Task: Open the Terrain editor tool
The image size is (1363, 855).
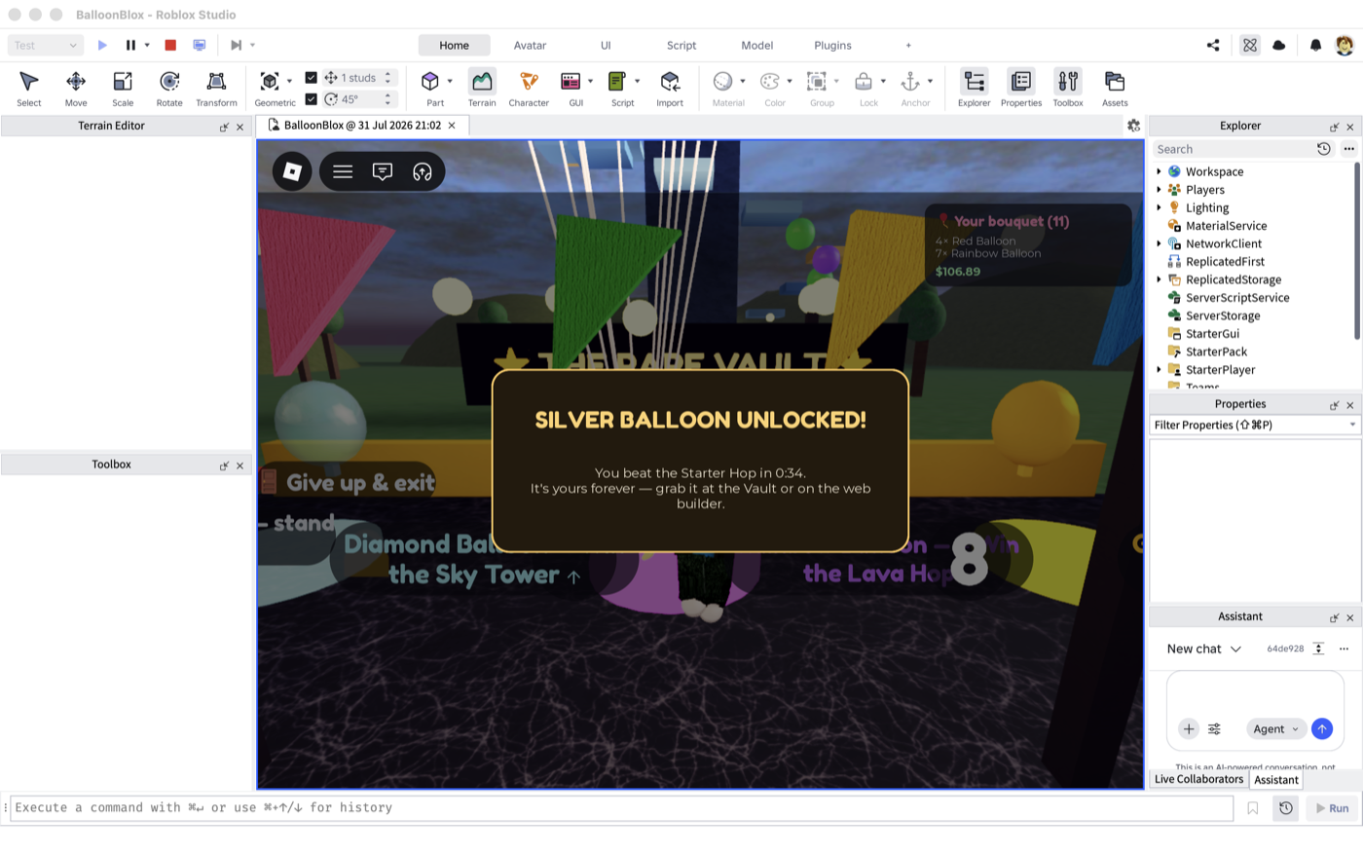Action: click(482, 88)
